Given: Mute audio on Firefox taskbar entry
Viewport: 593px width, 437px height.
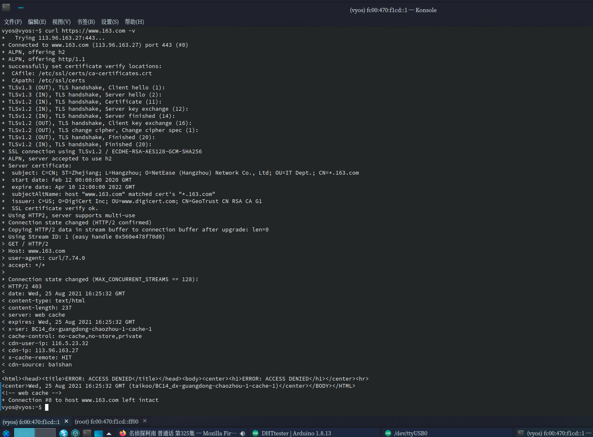Looking at the screenshot, I should pos(242,433).
